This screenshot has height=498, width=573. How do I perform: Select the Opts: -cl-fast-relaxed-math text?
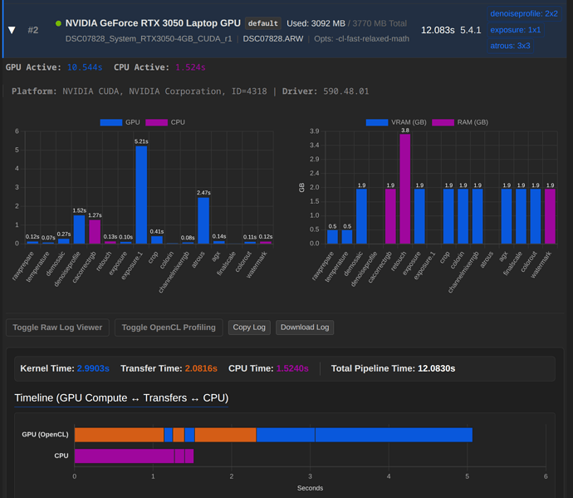[x=362, y=39]
